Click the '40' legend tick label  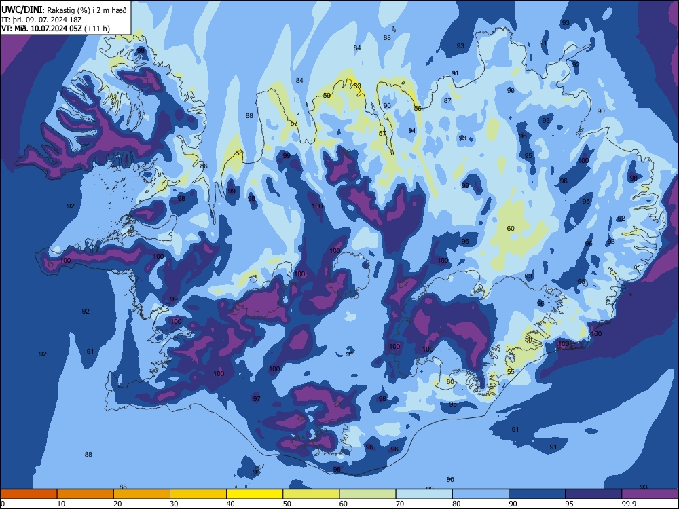coord(230,504)
